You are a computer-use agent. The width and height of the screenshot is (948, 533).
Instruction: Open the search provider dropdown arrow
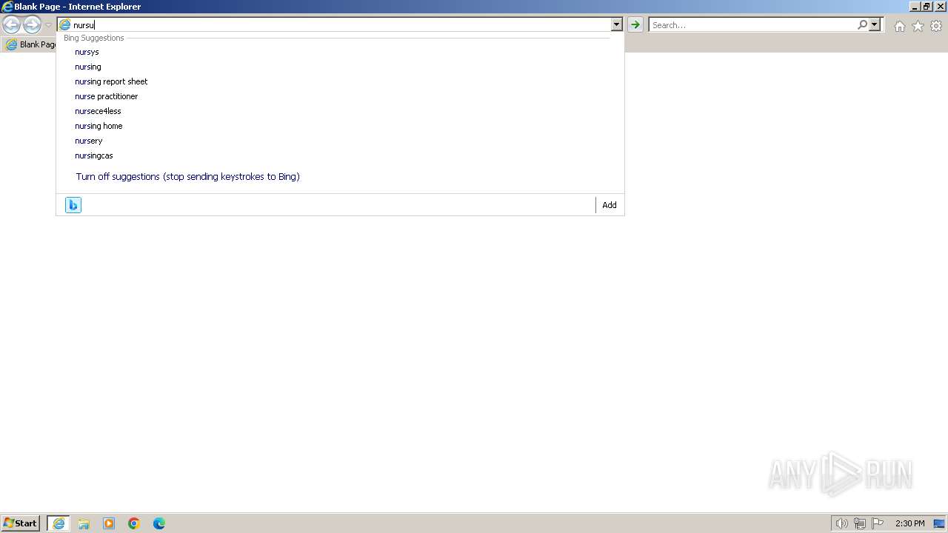(x=875, y=25)
